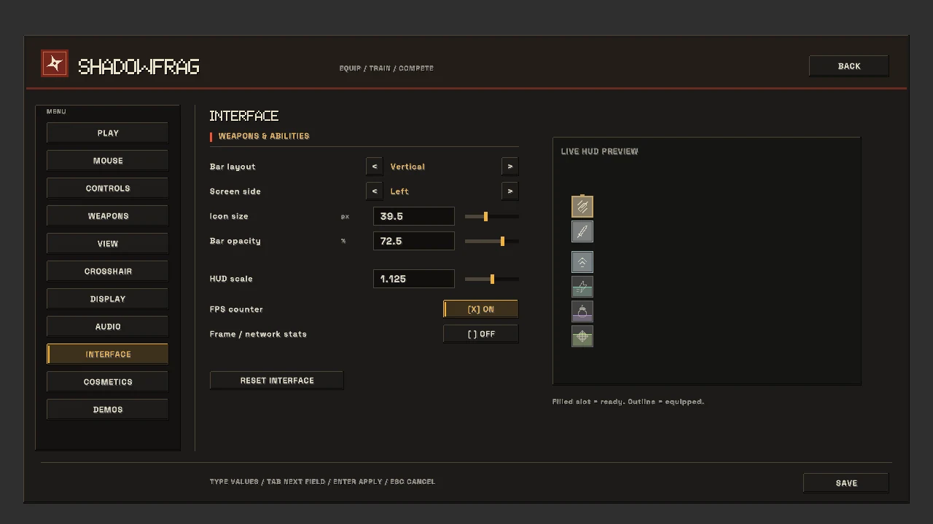Focus the HUD scale value field
933x524 pixels.
[414, 279]
